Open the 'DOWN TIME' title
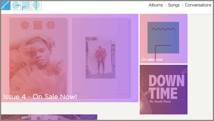This screenshot has width=214, height=121. pyautogui.click(x=166, y=87)
